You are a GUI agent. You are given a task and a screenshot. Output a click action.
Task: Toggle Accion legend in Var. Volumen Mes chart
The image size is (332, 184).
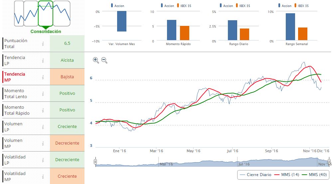click(117, 6)
